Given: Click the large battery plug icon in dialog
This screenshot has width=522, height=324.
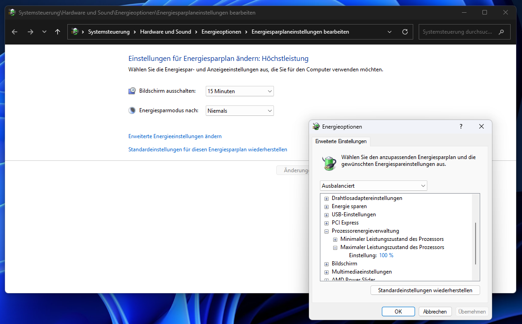Looking at the screenshot, I should [329, 163].
